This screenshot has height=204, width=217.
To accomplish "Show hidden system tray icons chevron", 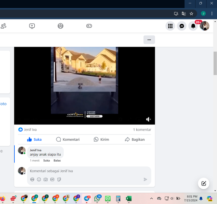I will click(151, 199).
